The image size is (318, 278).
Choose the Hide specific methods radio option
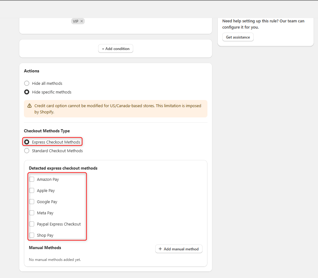27,92
